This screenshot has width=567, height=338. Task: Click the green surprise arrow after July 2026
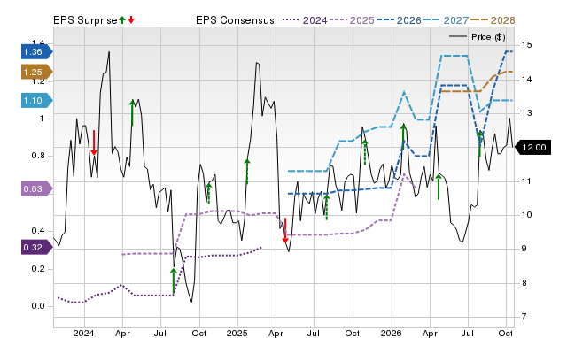coord(480,143)
